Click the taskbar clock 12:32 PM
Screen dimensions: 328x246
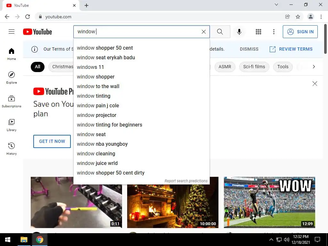301,240
